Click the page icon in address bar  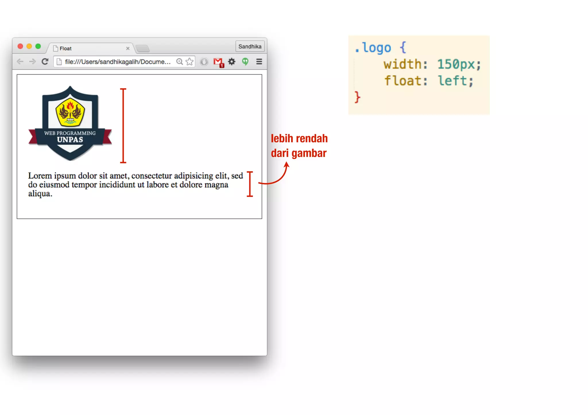59,62
